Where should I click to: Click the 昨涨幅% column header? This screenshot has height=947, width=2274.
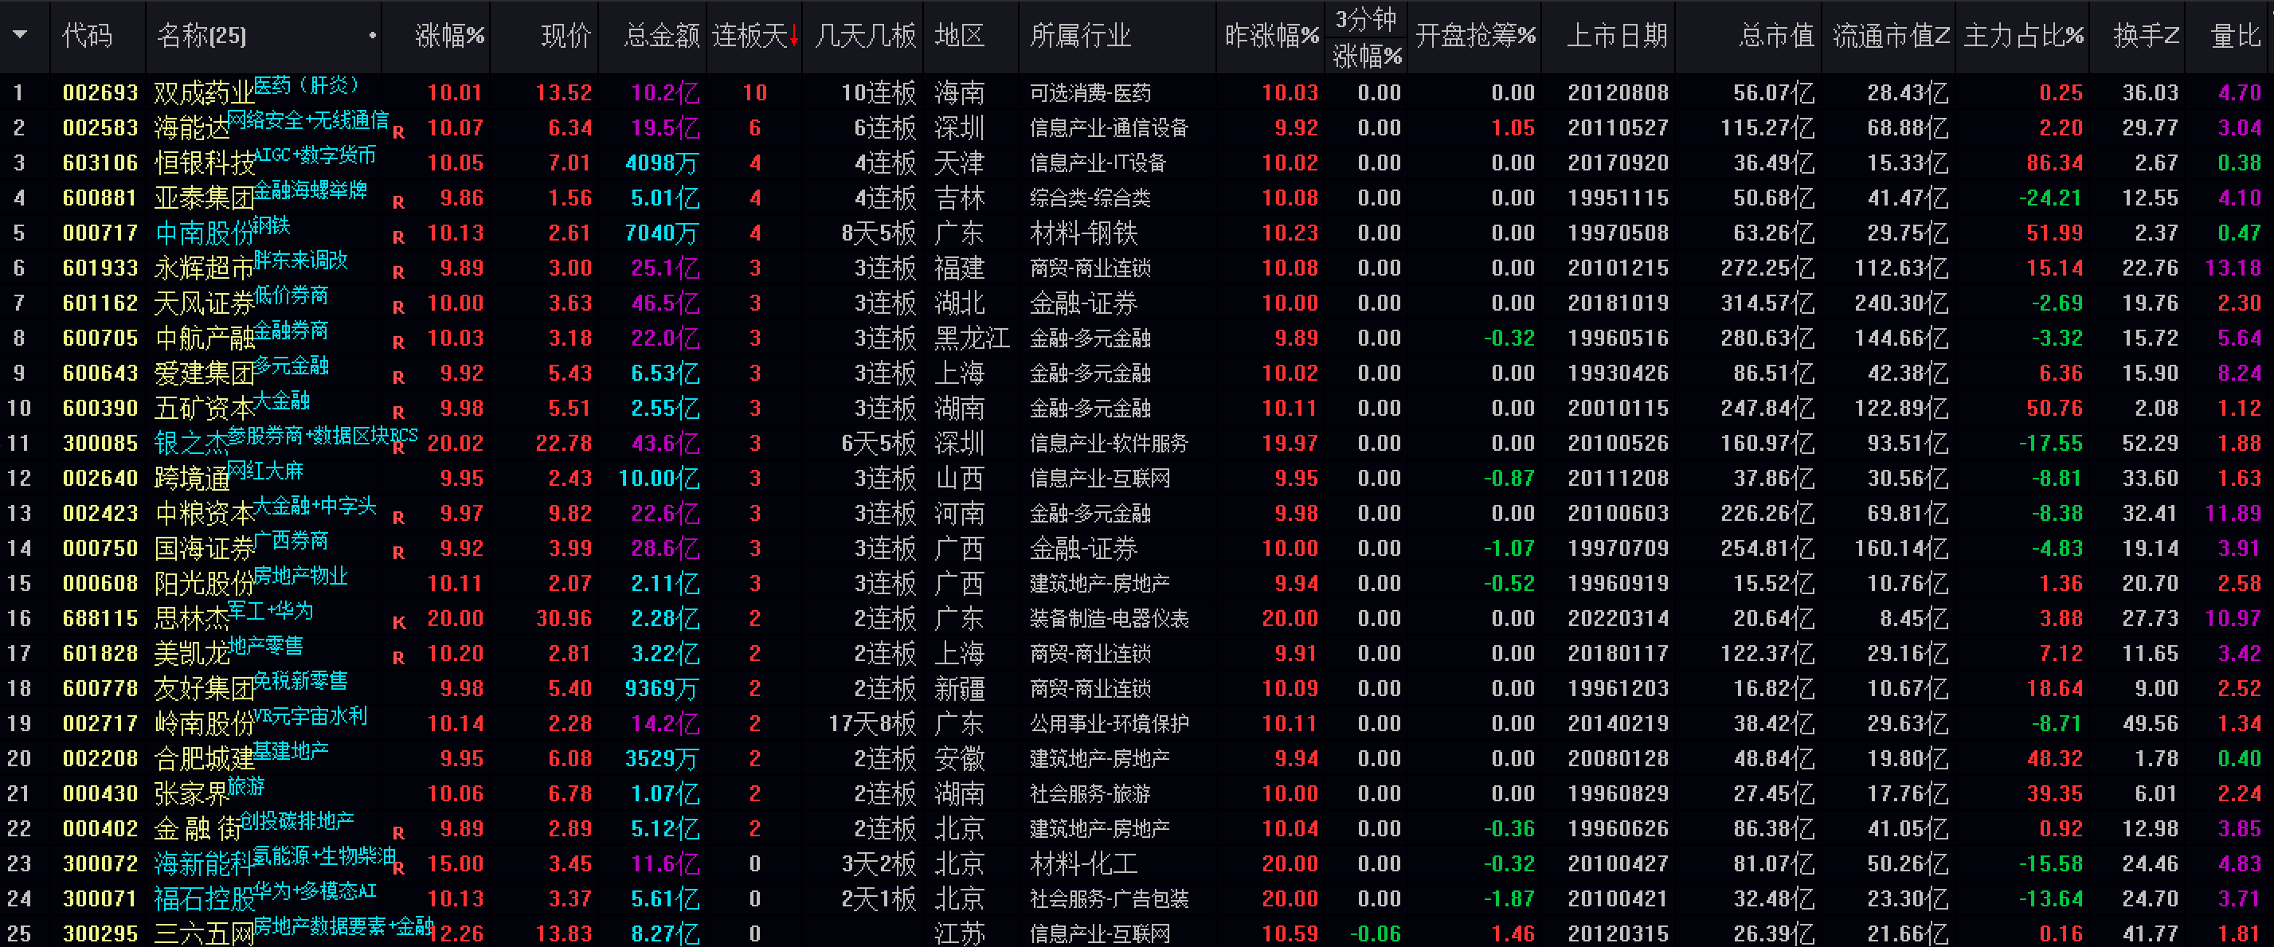click(x=1272, y=36)
